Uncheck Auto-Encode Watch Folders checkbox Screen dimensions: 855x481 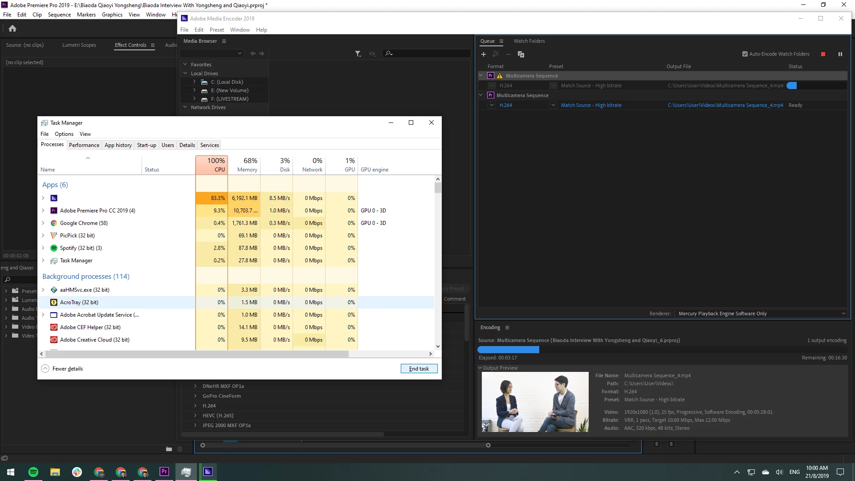coord(745,54)
